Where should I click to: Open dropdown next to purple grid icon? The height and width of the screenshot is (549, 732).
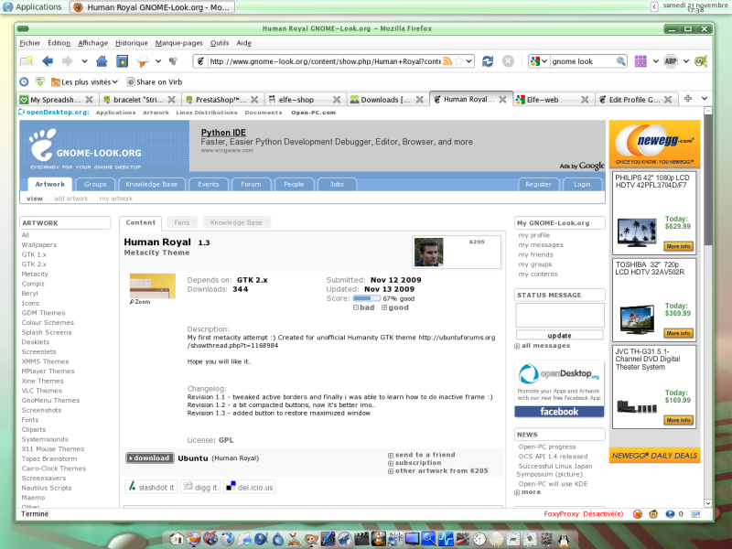(x=655, y=61)
